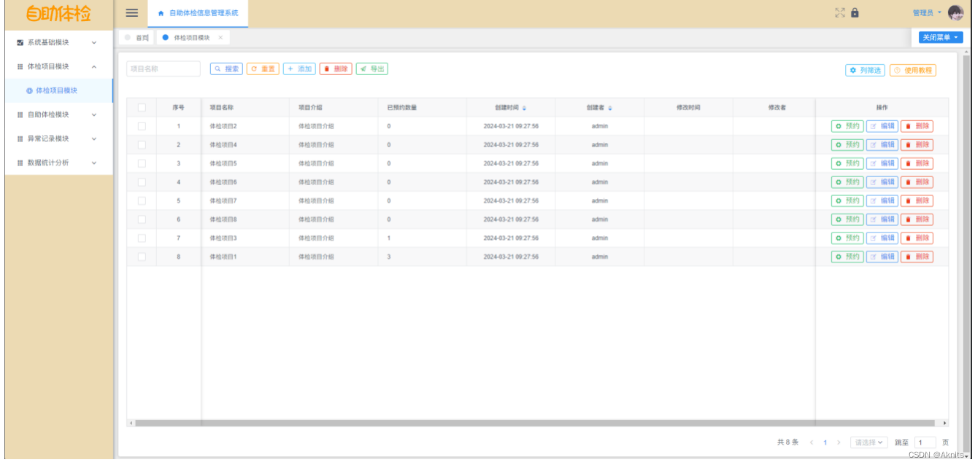Collapse sidebar with the hamburger menu icon
The image size is (975, 465).
(132, 12)
